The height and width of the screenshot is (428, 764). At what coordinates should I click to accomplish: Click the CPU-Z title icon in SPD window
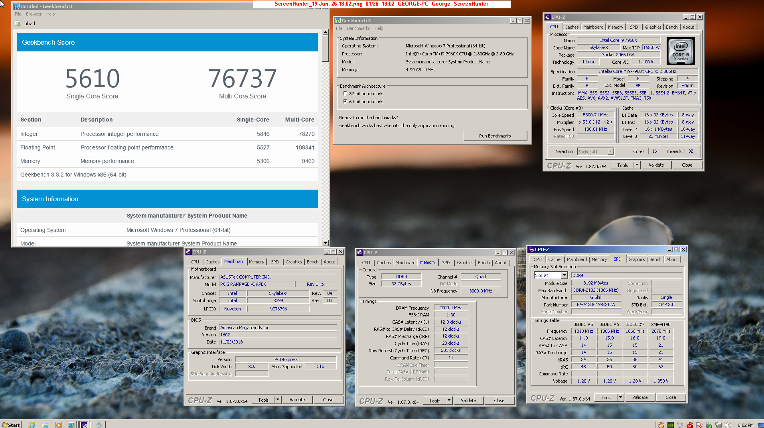(531, 249)
